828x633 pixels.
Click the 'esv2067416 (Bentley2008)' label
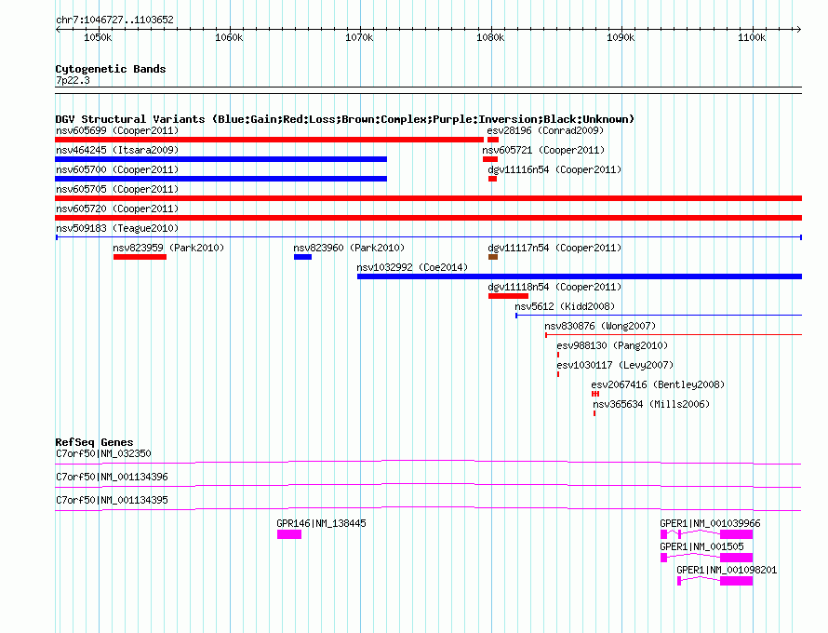click(x=658, y=384)
